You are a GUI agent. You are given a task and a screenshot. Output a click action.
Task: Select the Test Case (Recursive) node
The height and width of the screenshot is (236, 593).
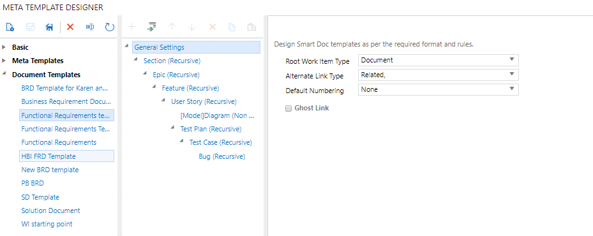point(220,142)
